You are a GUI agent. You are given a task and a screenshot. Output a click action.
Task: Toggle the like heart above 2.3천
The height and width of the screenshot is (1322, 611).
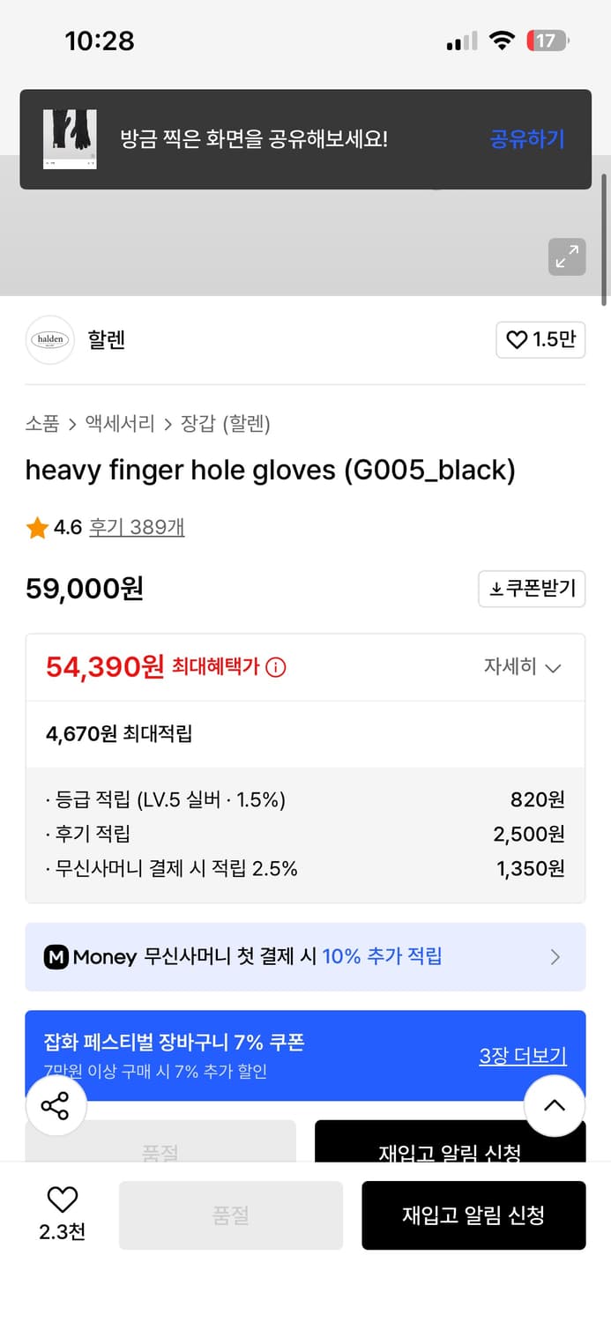[60, 1200]
